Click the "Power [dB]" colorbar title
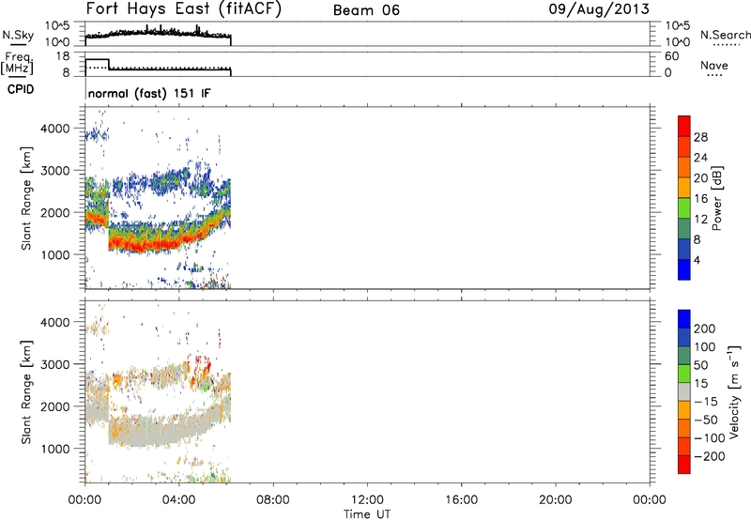Viewport: 751px width, 520px height. pos(717,198)
